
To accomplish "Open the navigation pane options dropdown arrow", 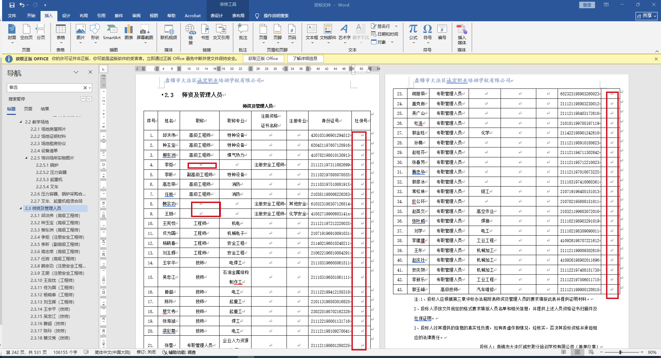I will (76, 72).
